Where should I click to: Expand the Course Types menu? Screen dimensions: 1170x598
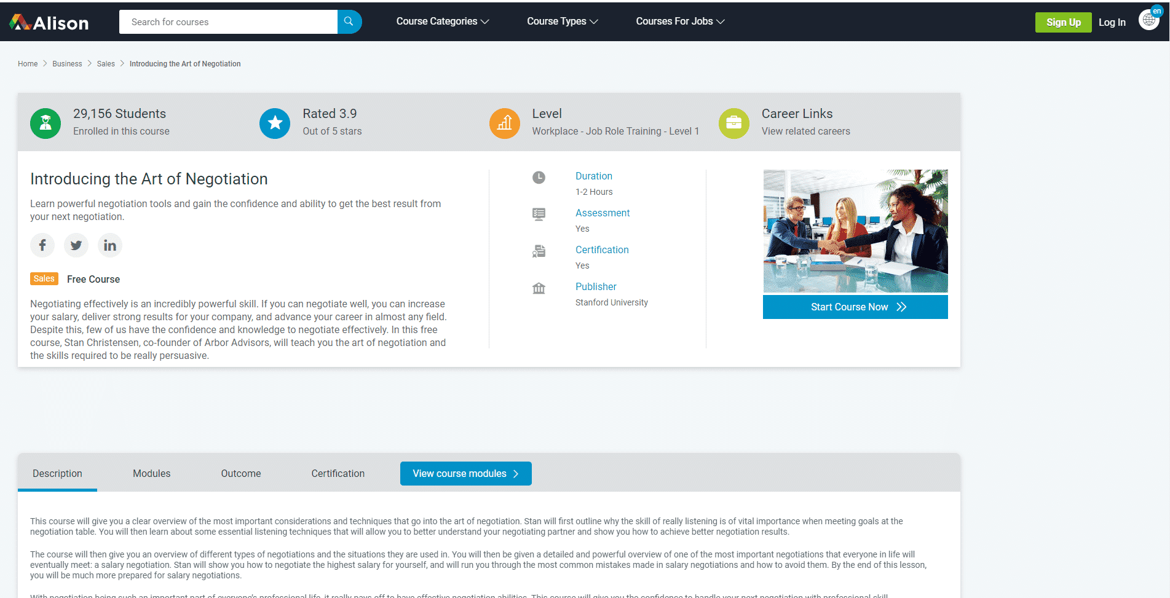[563, 22]
